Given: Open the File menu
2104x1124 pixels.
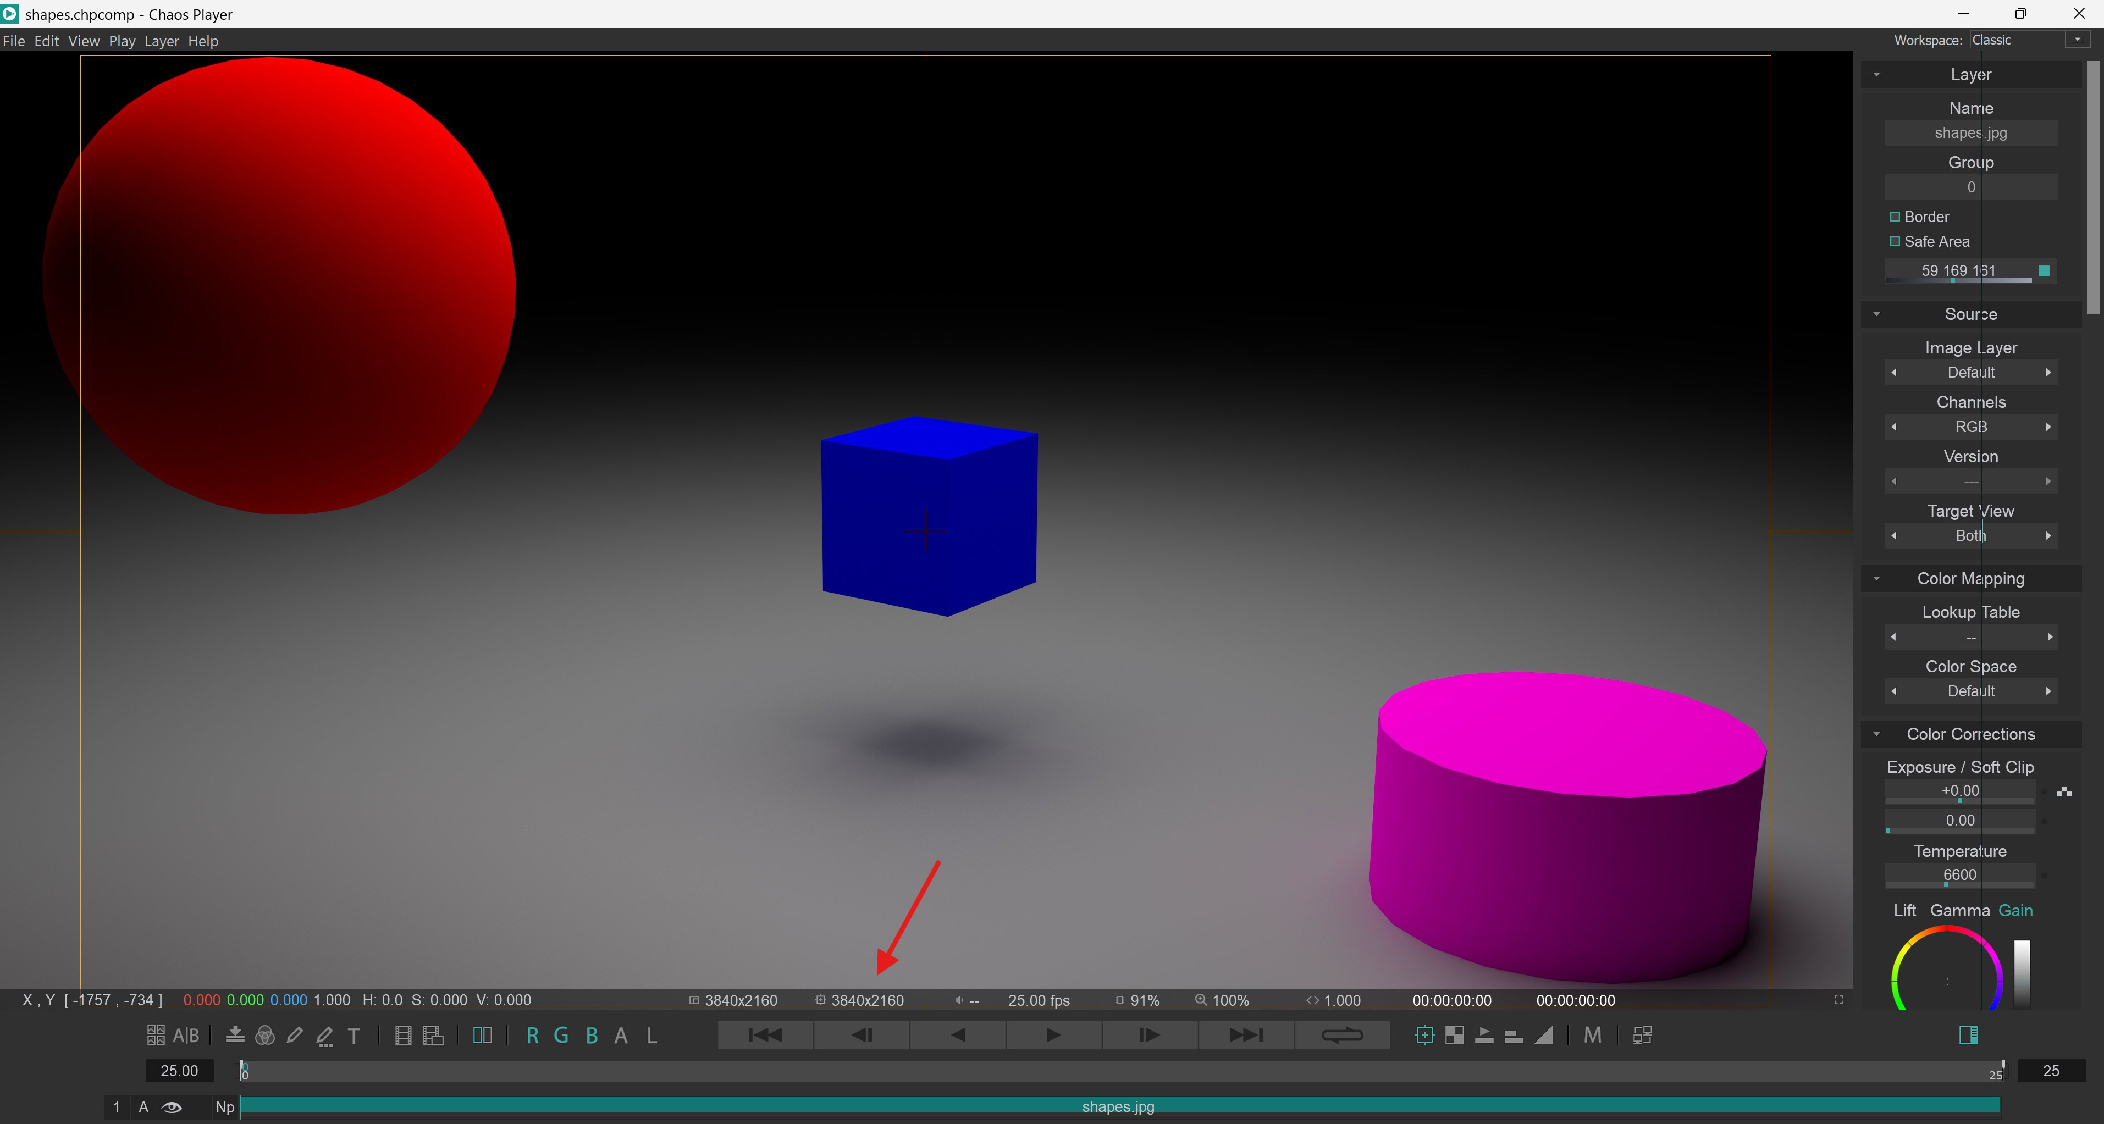Looking at the screenshot, I should pyautogui.click(x=14, y=41).
